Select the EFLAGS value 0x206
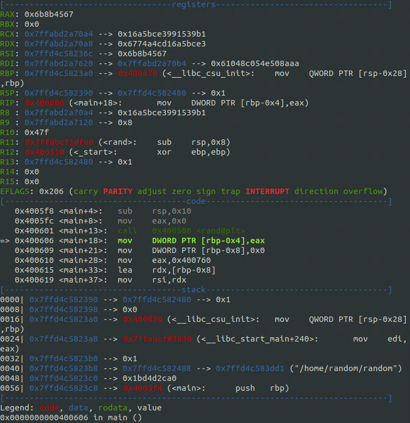The width and height of the screenshot is (410, 423). (x=51, y=191)
